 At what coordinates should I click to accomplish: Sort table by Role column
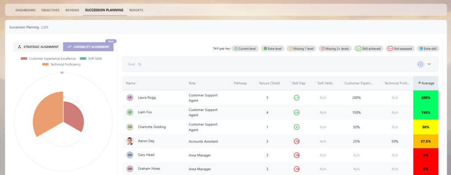pyautogui.click(x=192, y=84)
